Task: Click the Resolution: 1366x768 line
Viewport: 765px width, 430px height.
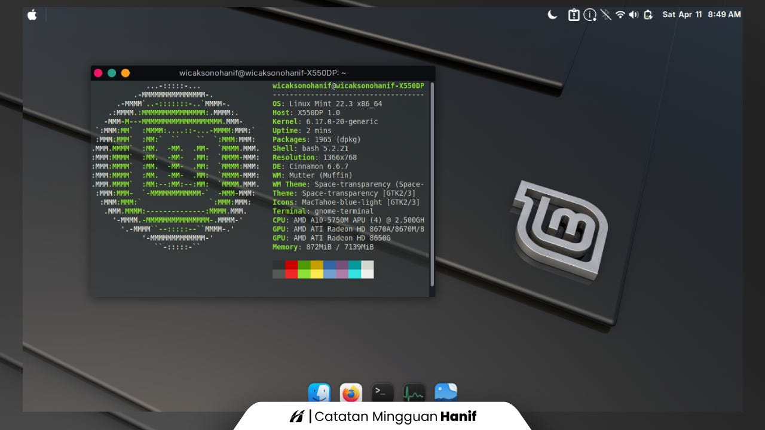Action: pos(314,158)
